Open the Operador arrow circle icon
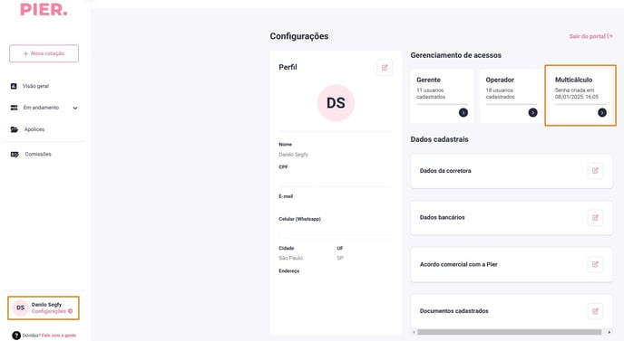Screen dimensions: 624x341 533,113
